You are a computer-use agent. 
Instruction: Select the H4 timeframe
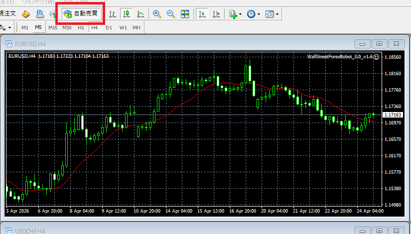click(x=94, y=27)
